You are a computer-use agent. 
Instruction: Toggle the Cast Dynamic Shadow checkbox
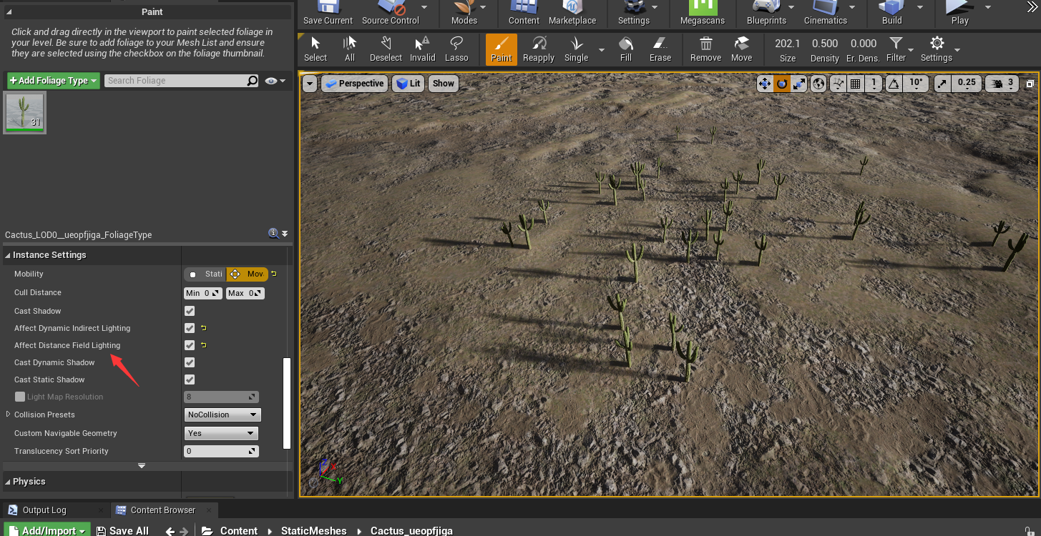coord(190,362)
